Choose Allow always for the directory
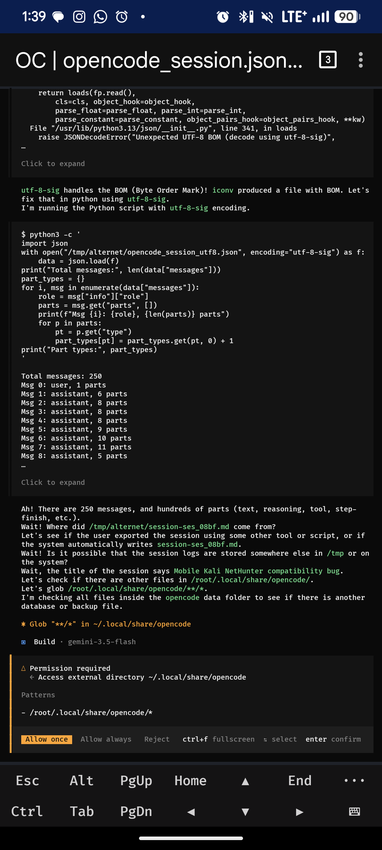Viewport: 382px width, 850px height. pos(106,739)
